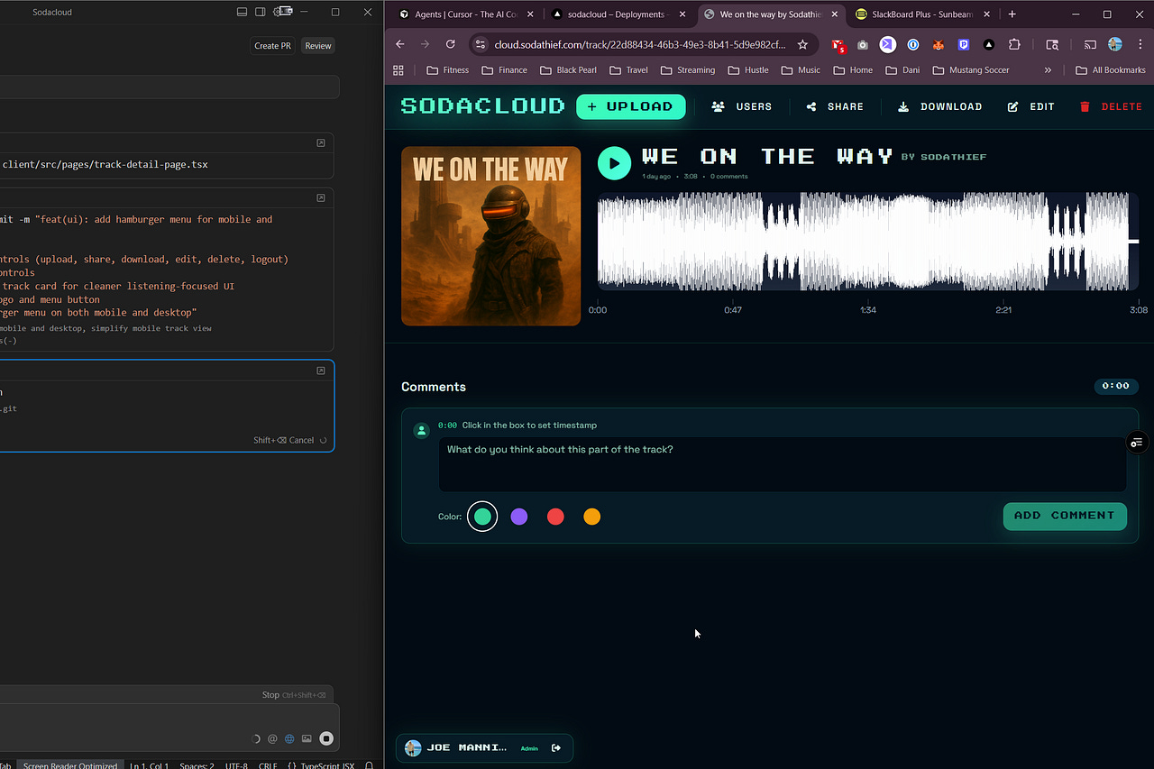Toggle the bottom panel layout icon
Screen dimensions: 1154x769
click(242, 12)
